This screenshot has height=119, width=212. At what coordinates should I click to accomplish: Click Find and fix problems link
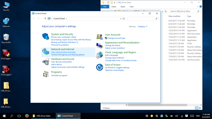coord(60,45)
